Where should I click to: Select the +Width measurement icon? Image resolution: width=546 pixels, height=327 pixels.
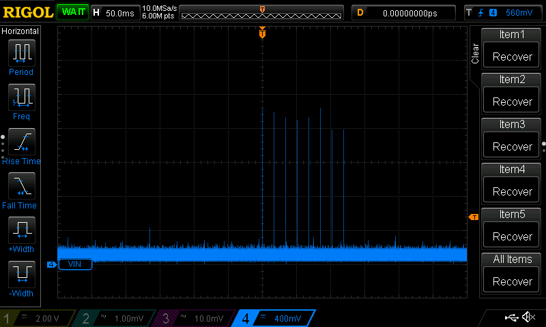click(x=22, y=230)
